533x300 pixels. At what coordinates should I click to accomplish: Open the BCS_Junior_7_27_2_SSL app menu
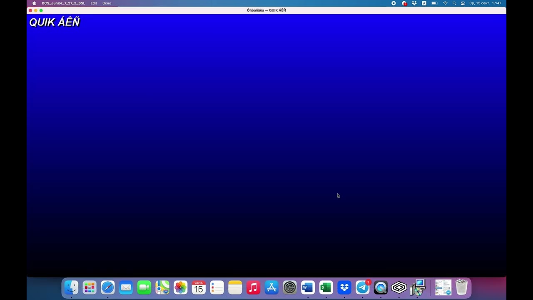click(63, 3)
